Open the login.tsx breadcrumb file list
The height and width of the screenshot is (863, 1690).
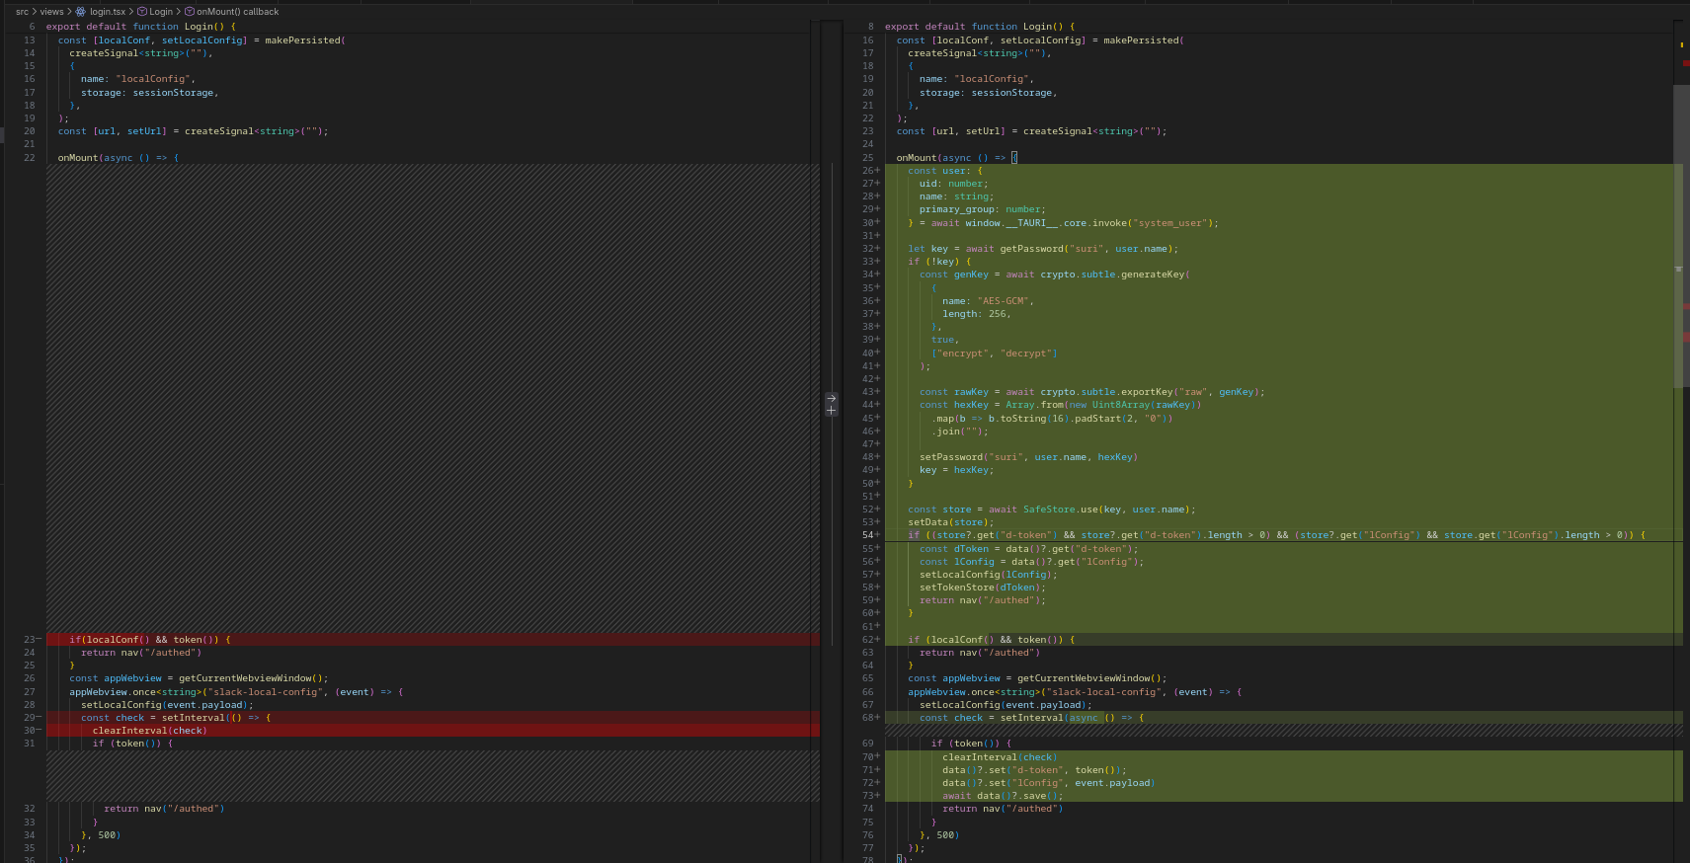point(108,12)
